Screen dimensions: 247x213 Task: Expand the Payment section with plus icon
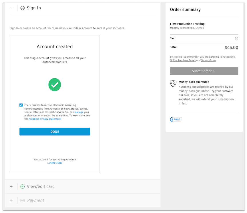11,200
